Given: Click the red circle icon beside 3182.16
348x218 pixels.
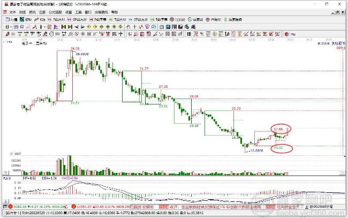Looking at the screenshot, I should (11, 207).
